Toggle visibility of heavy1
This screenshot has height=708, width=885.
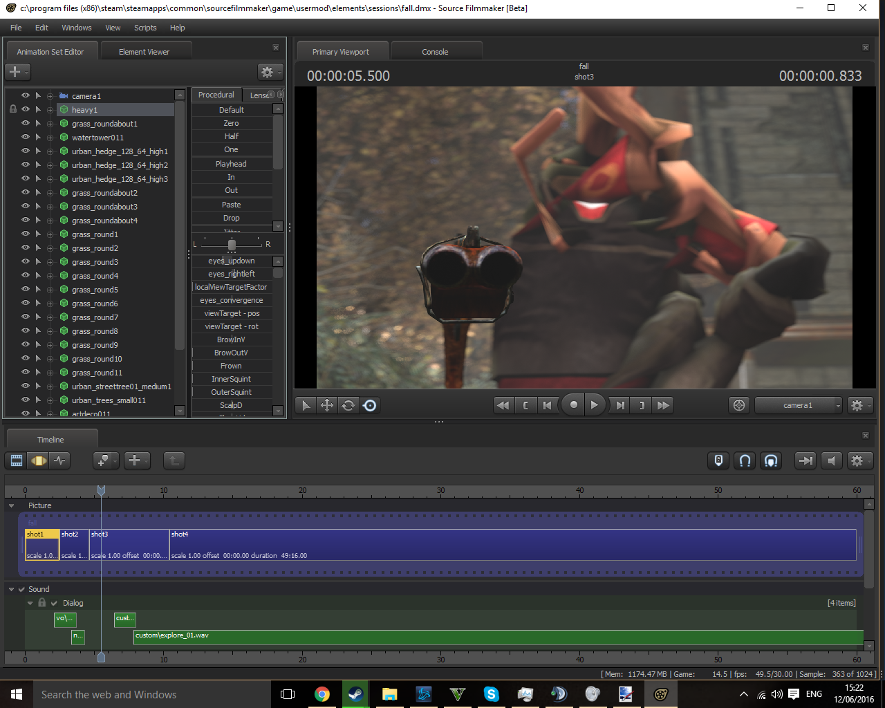click(x=26, y=110)
